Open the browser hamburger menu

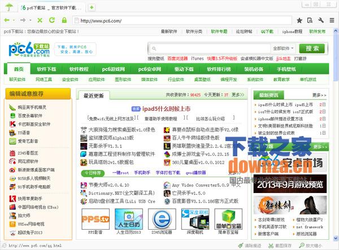coord(332,20)
